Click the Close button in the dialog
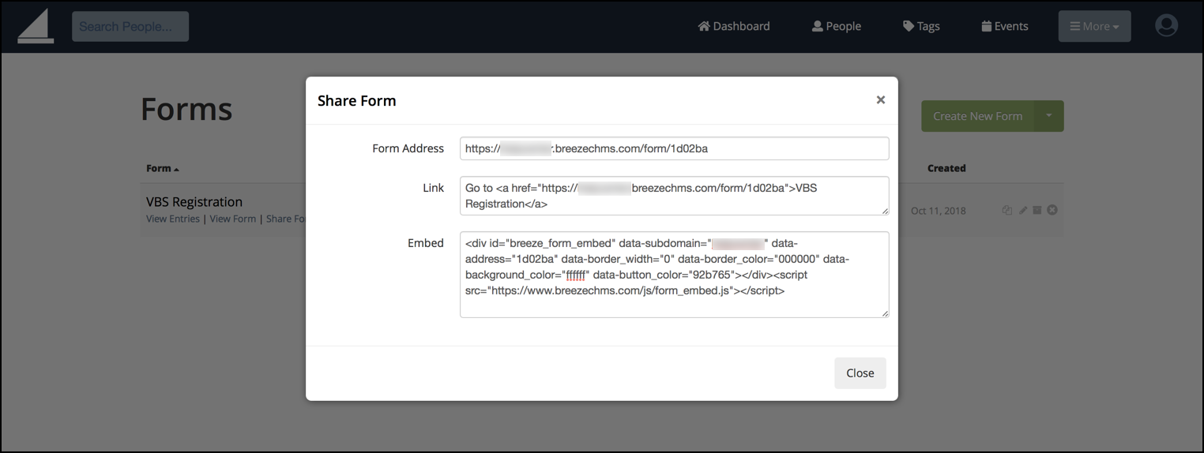This screenshot has height=453, width=1204. 860,373
